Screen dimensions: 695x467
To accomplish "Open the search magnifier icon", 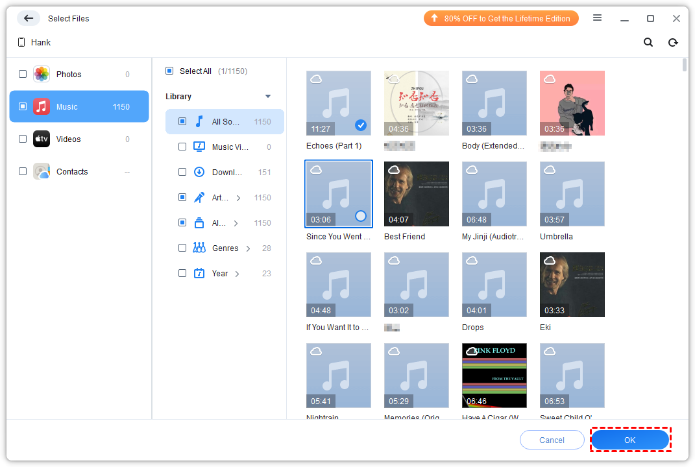I will (x=648, y=42).
